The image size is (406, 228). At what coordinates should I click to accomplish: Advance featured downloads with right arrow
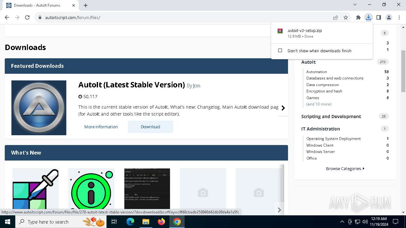[283, 108]
